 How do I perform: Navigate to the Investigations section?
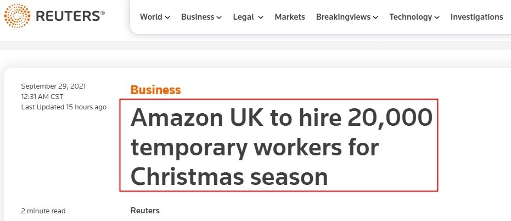click(x=476, y=17)
